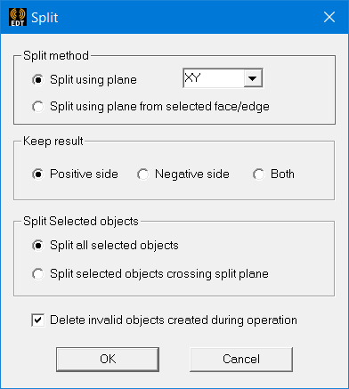
Task: Click the 'Split using plane from selected face/edge' label text
Action: tap(159, 107)
